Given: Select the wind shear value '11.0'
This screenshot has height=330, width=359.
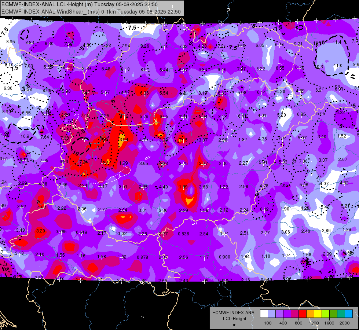Looking at the screenshot, I should coord(338,66).
